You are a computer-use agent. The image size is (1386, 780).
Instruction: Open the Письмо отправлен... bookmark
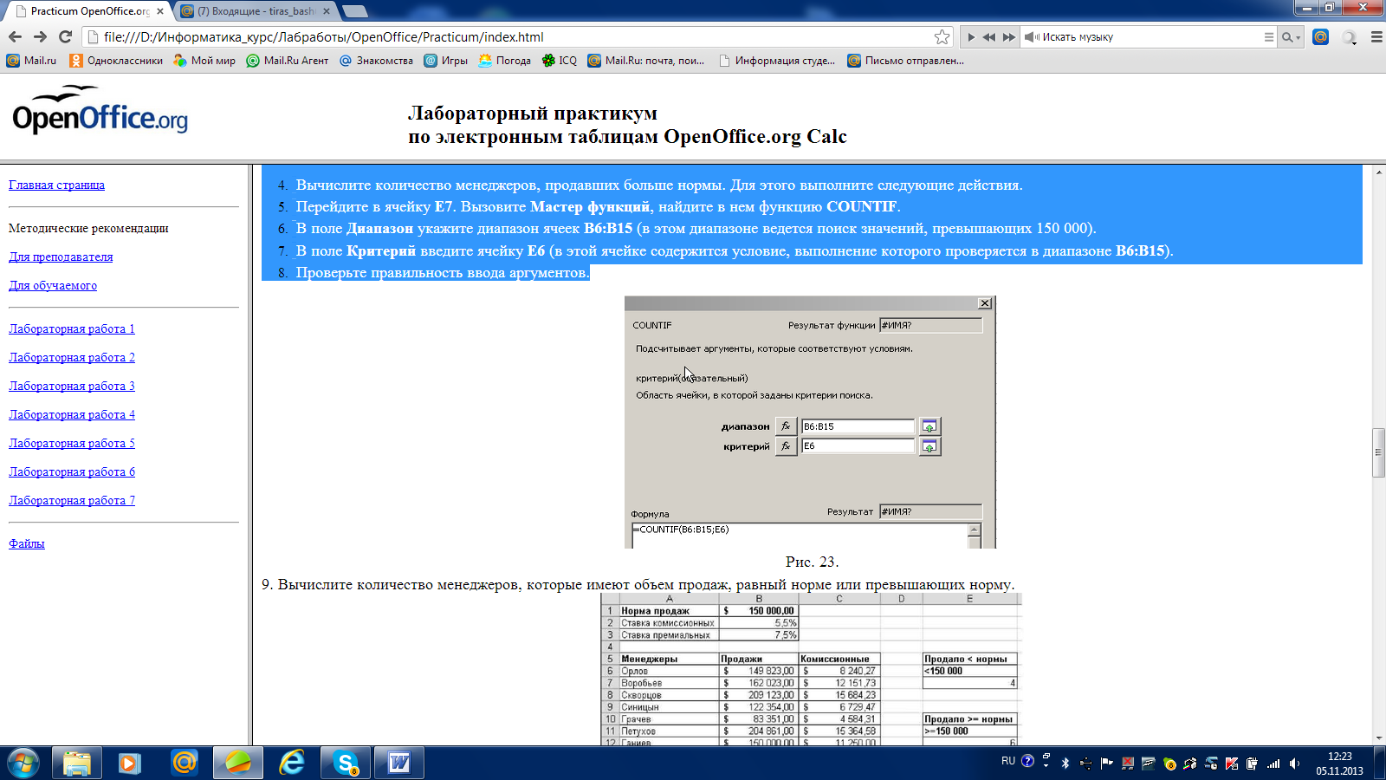(905, 61)
